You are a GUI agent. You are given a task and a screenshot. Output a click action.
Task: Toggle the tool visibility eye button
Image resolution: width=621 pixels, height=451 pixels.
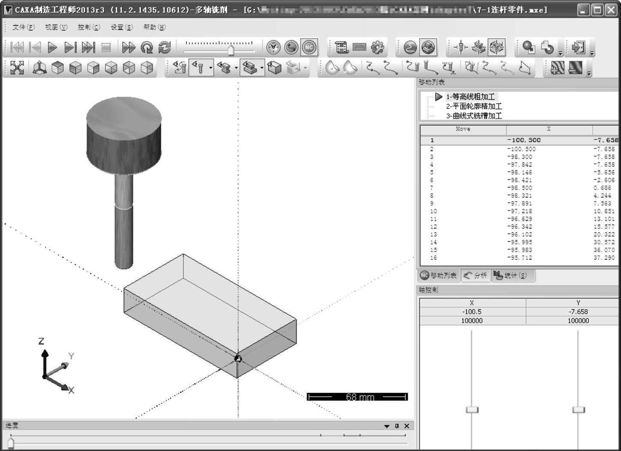(x=198, y=68)
